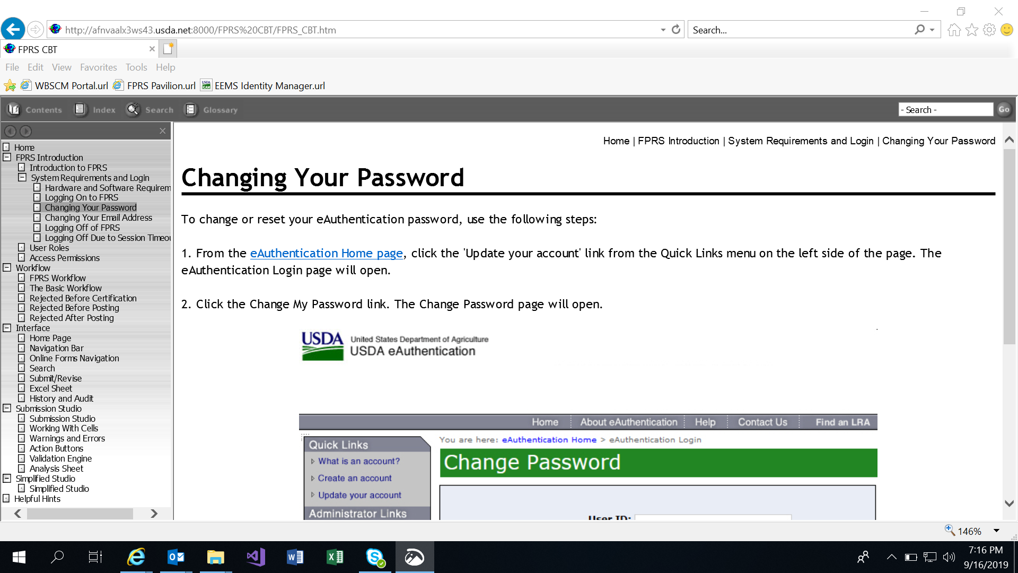Launch Skype from the taskbar
1018x573 pixels.
point(375,557)
